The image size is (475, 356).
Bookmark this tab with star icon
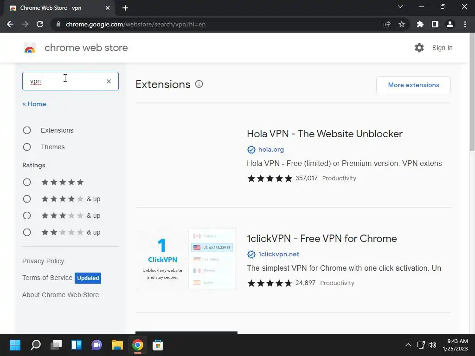402,24
